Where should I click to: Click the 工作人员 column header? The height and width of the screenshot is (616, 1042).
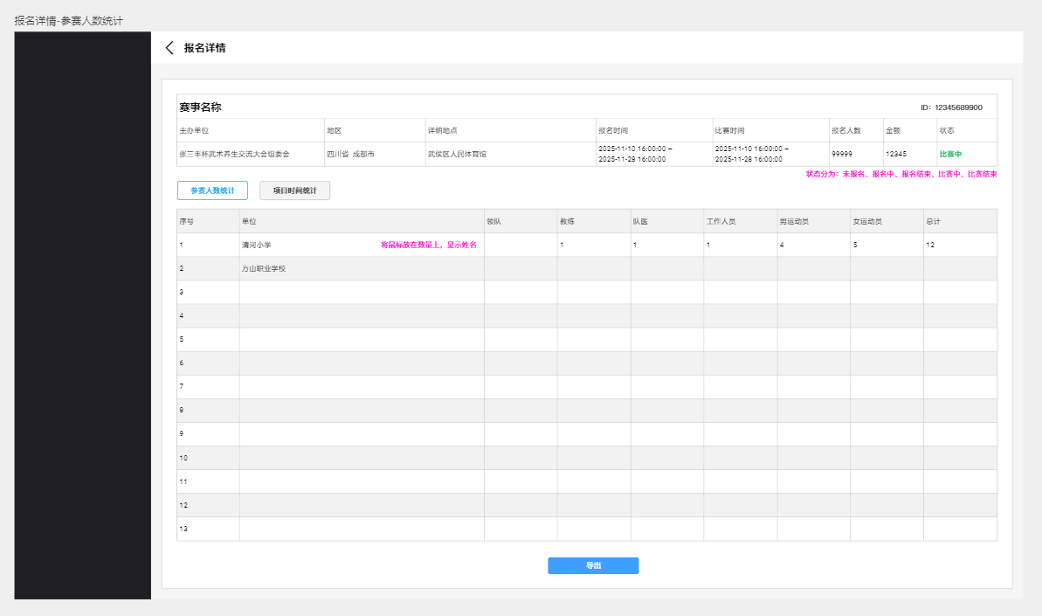[x=721, y=222]
